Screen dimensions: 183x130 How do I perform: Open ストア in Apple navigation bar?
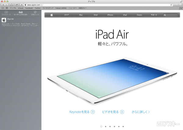[66, 15]
